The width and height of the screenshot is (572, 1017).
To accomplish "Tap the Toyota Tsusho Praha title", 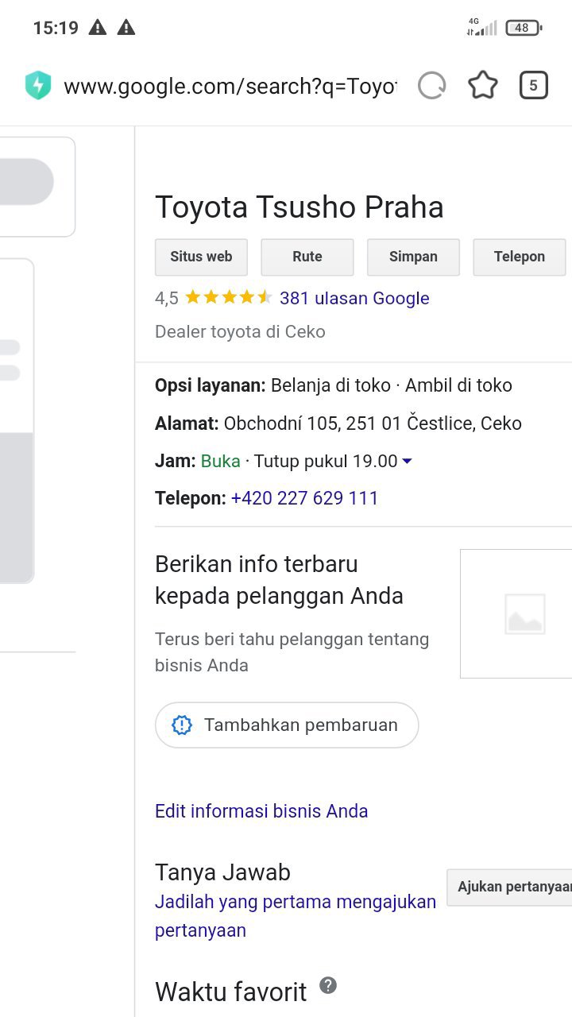I will [299, 207].
